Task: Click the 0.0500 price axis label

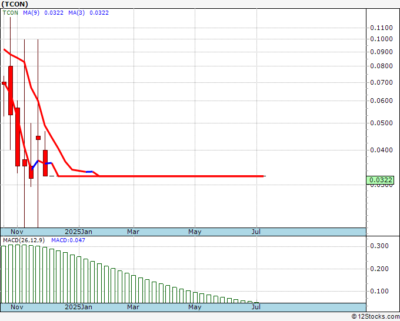Action: [381, 123]
